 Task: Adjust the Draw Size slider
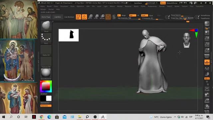point(182,18)
